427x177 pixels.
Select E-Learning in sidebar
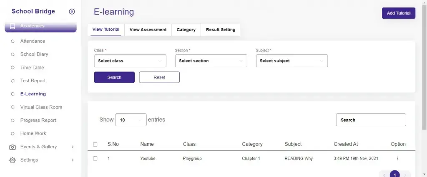[x=33, y=94]
